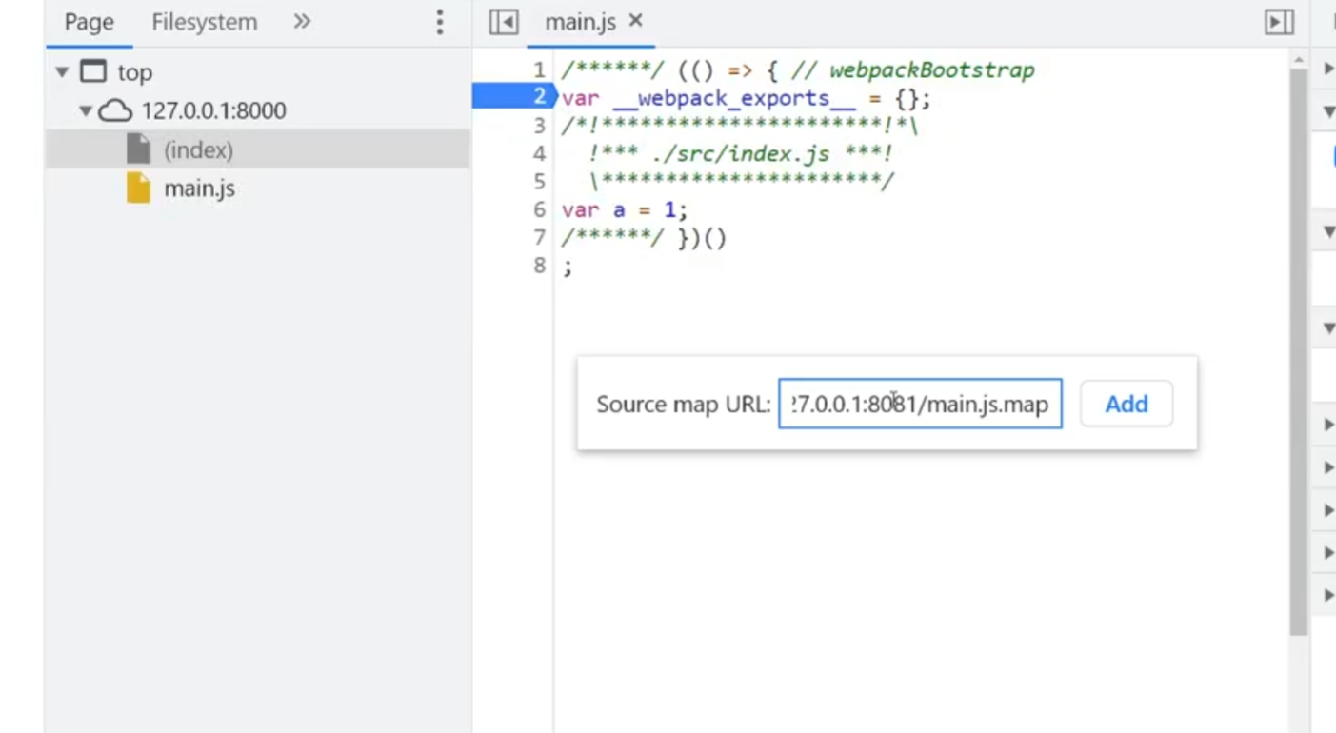Show more navigator tabs via chevrons
The height and width of the screenshot is (733, 1336).
[302, 22]
